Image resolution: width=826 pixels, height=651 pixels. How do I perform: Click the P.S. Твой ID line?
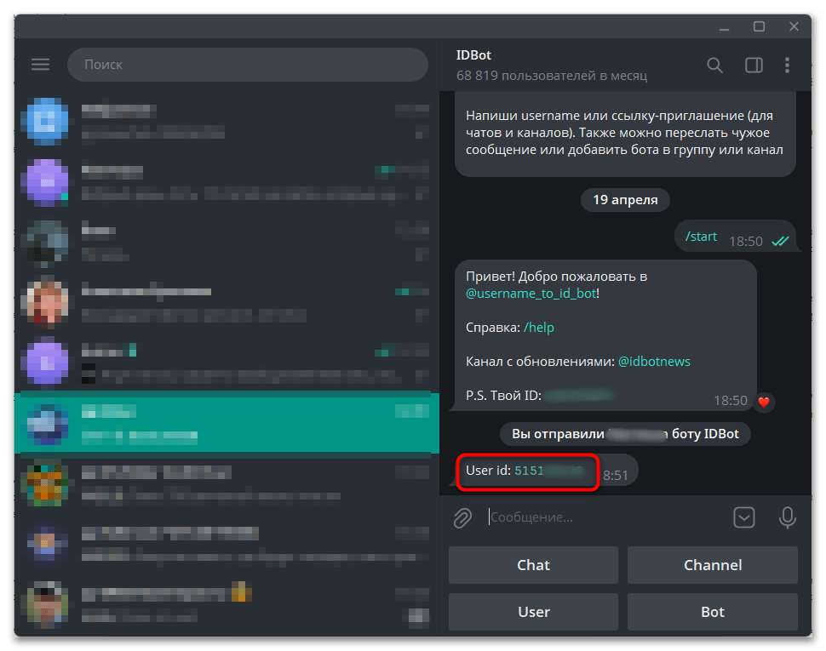pyautogui.click(x=538, y=395)
